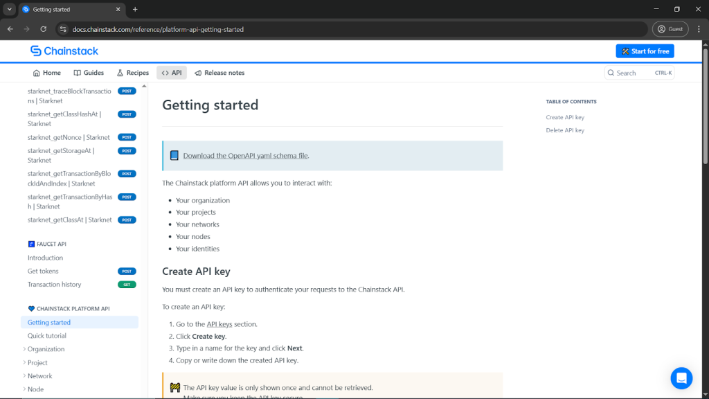Screen dimensions: 709x399
Task: Open the Recipes navigation tab
Action: [x=132, y=73]
